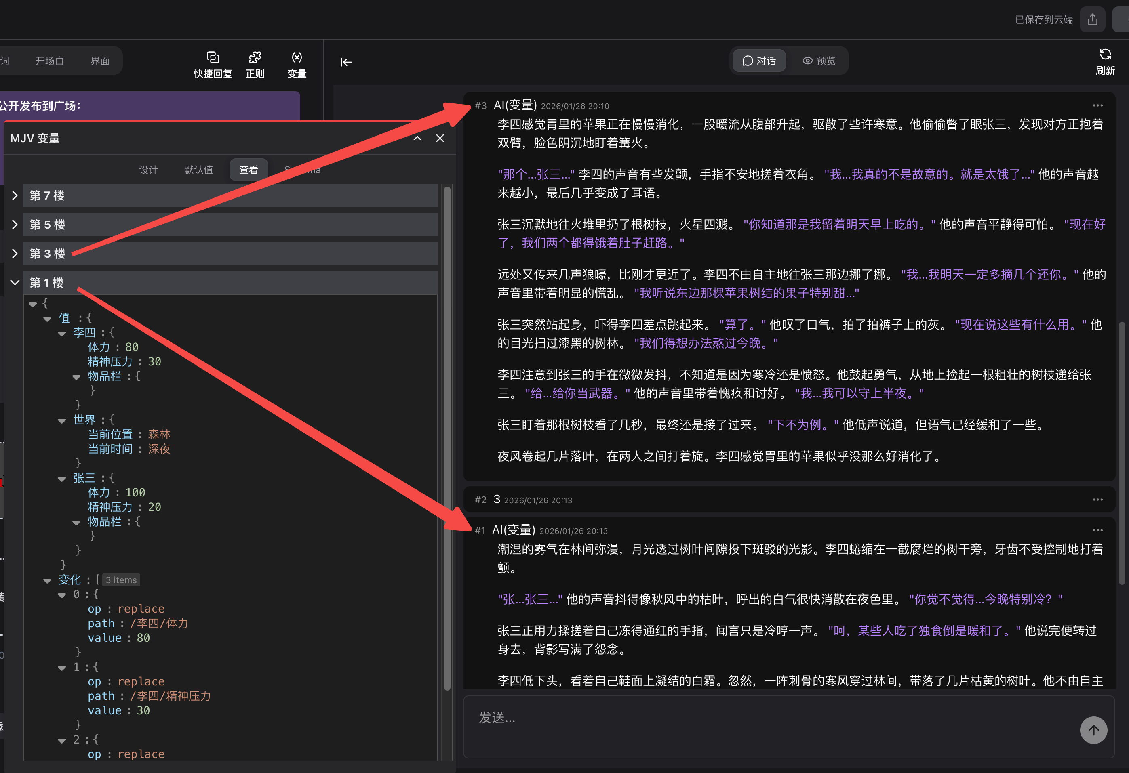Click the send arrow button
Screen dimensions: 1129x773
(1093, 730)
